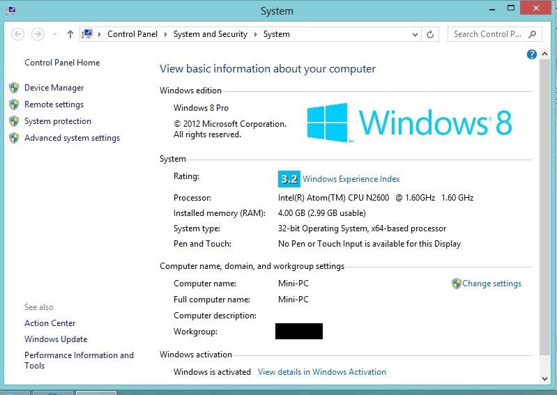The width and height of the screenshot is (557, 395).
Task: Click the Search Control Panel field
Action: 494,34
